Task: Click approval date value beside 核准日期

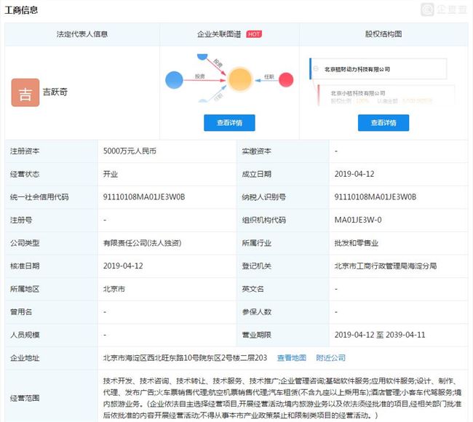Action: pyautogui.click(x=123, y=266)
